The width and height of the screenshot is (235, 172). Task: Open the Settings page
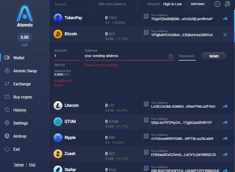21,123
